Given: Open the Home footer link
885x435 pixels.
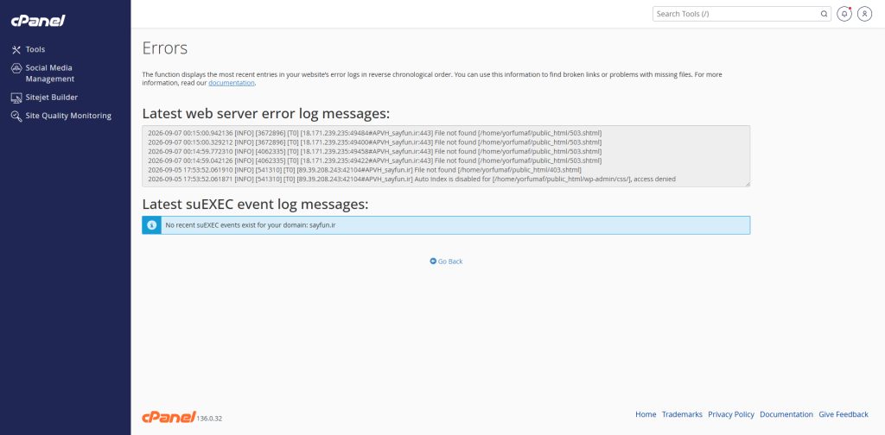Looking at the screenshot, I should click(646, 414).
